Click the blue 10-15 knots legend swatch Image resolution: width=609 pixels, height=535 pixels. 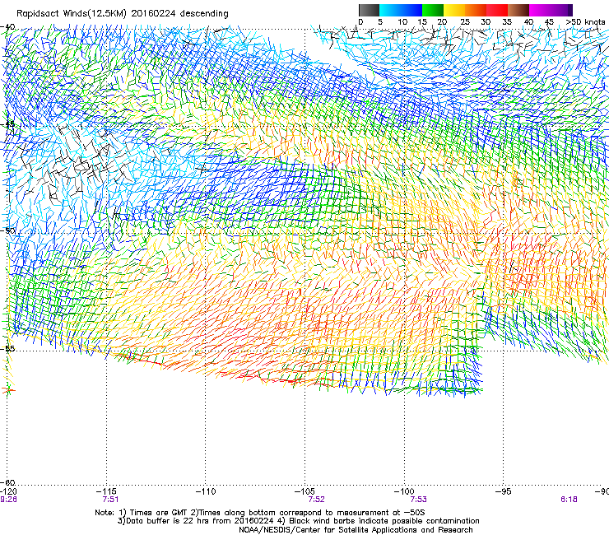tap(411, 10)
